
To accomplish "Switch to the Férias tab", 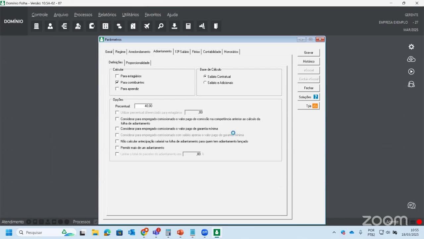I will click(196, 52).
